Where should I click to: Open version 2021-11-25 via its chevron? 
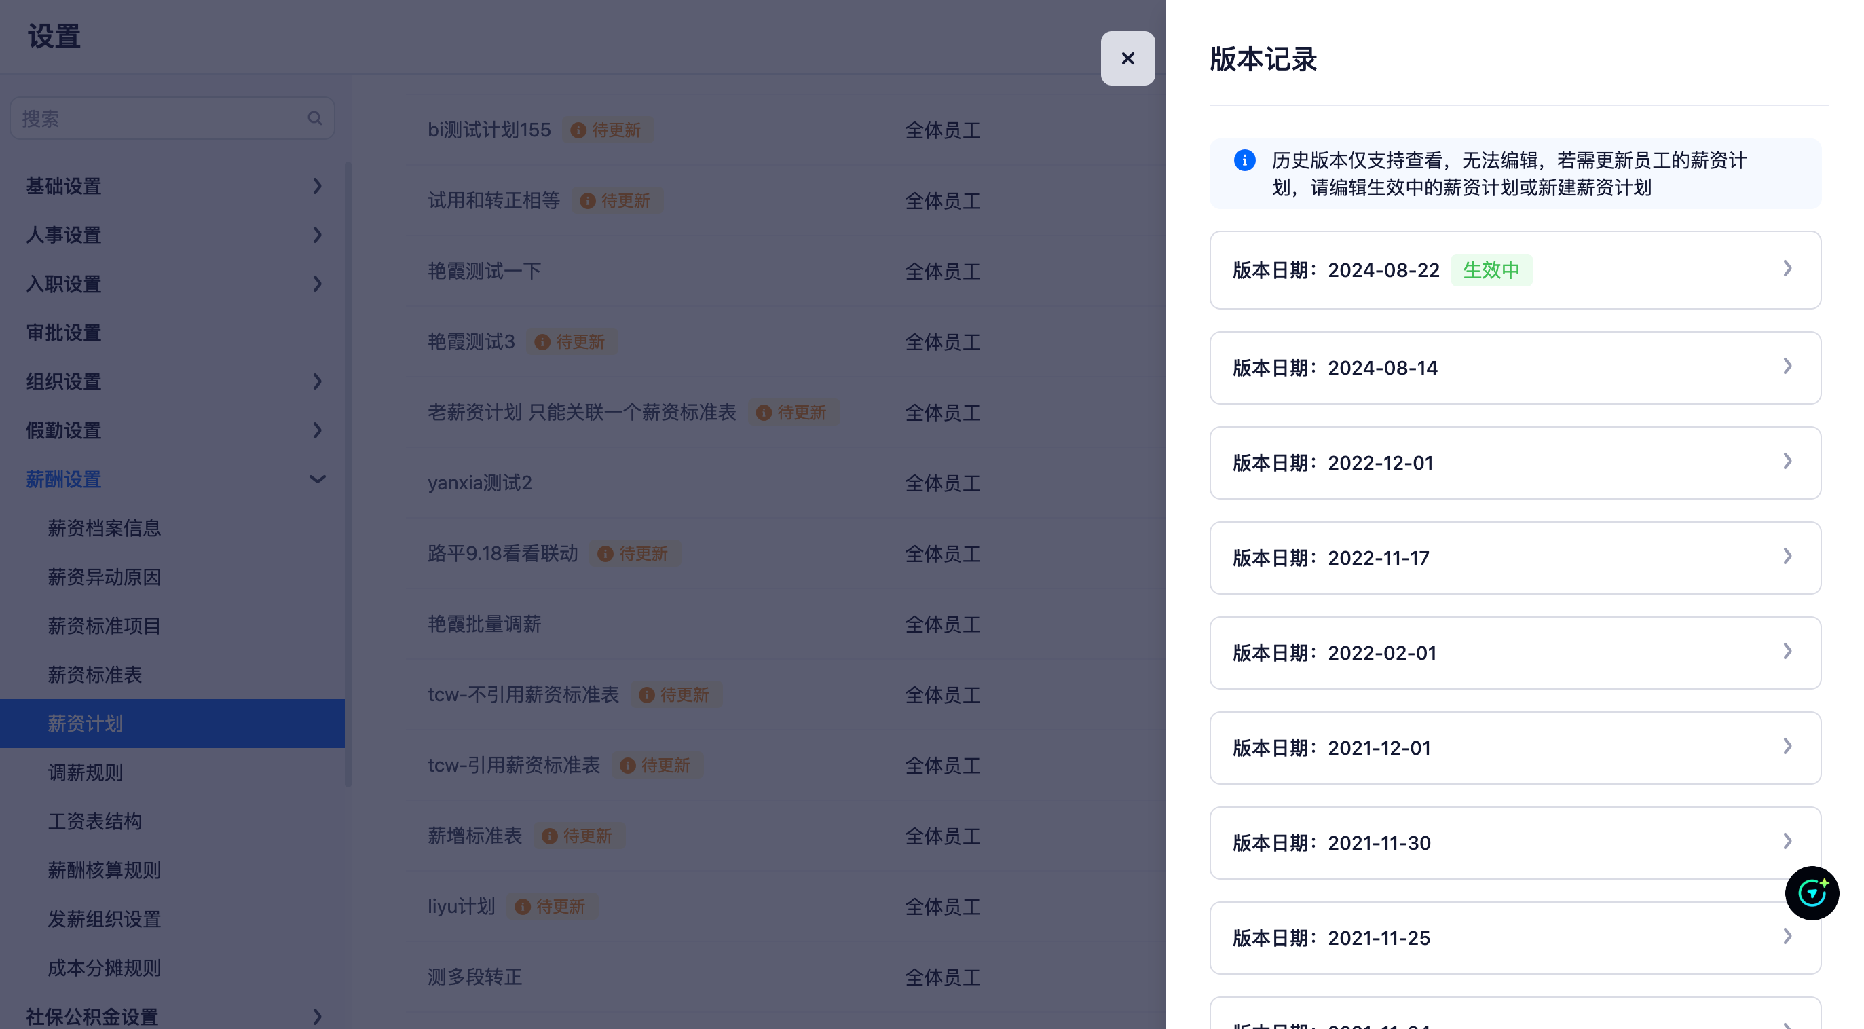[x=1787, y=937]
